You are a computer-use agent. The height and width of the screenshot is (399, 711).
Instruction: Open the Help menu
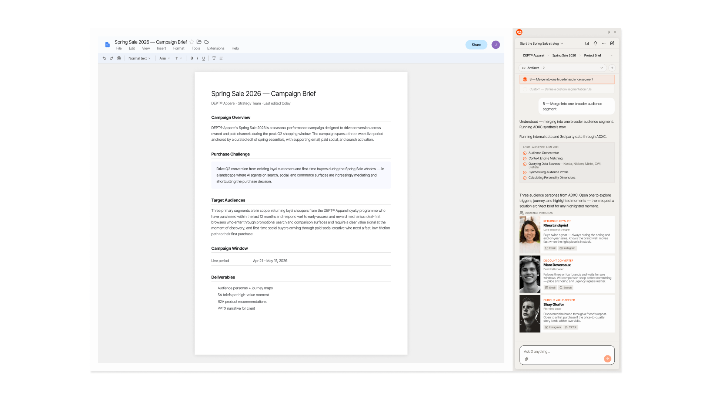(x=235, y=48)
